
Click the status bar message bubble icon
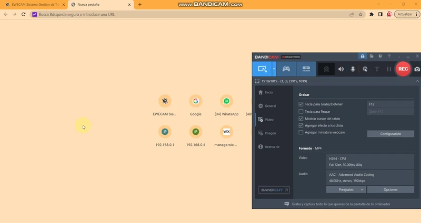pos(286,204)
